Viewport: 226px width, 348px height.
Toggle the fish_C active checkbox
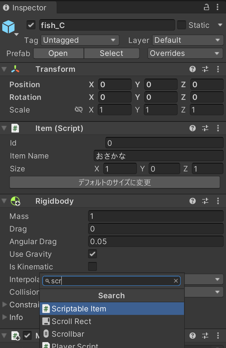click(31, 25)
